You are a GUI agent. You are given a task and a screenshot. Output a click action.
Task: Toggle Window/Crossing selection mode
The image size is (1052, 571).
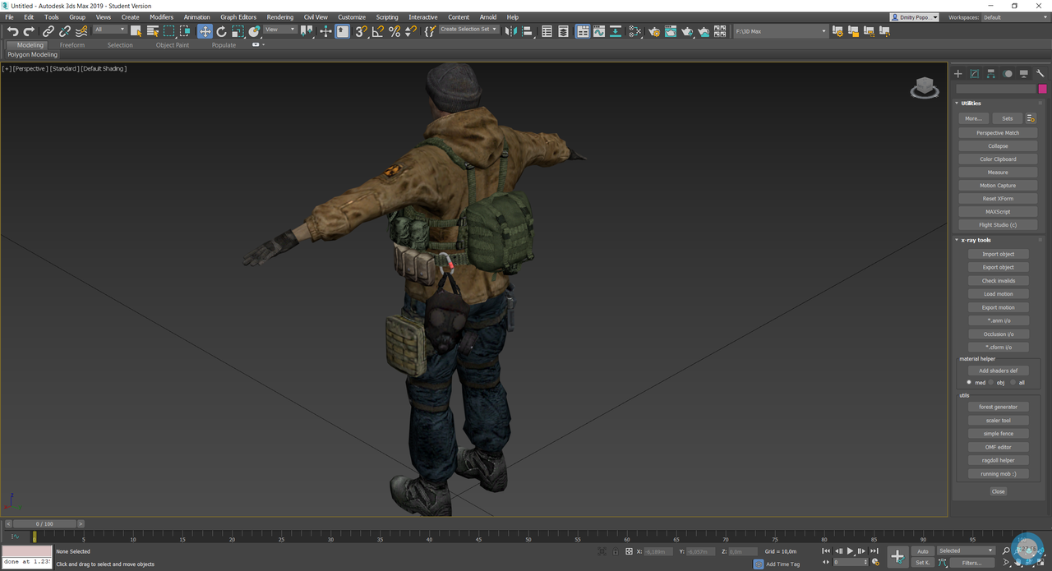186,31
